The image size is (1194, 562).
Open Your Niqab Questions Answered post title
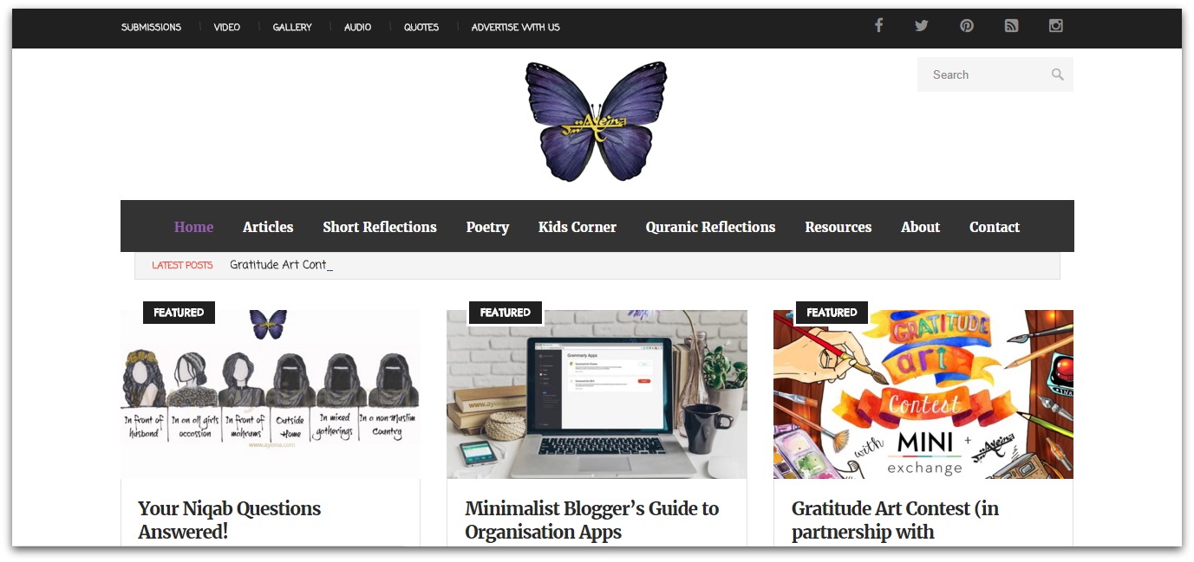230,520
